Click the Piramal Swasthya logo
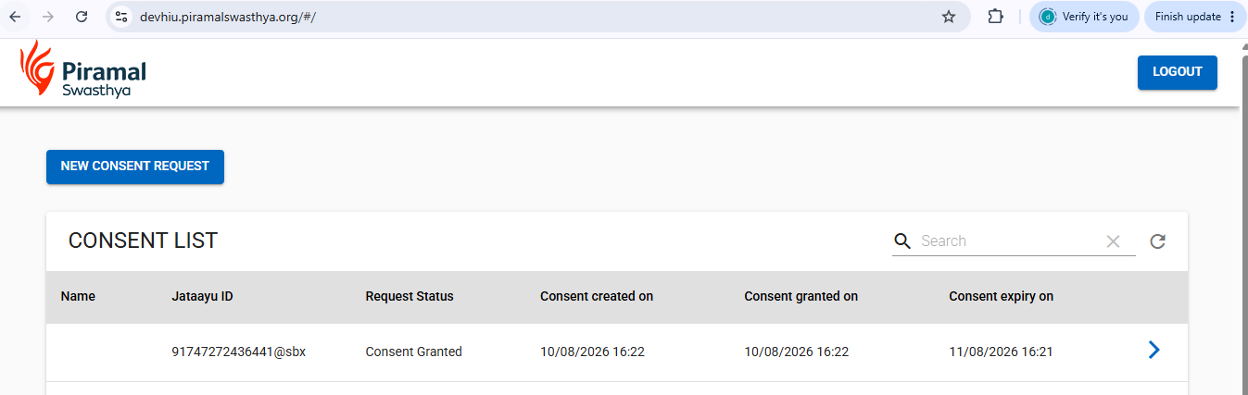Image resolution: width=1248 pixels, height=395 pixels. coord(83,70)
